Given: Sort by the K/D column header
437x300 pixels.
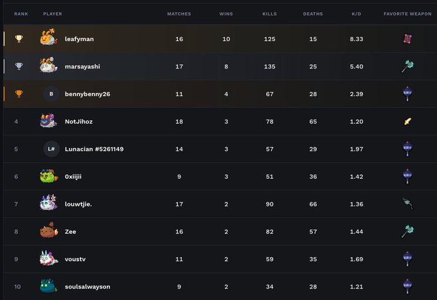Looking at the screenshot, I should pos(357,13).
